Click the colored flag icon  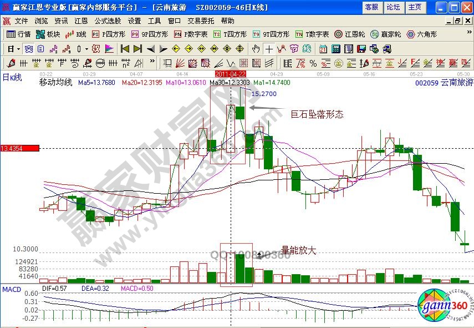[109, 49]
